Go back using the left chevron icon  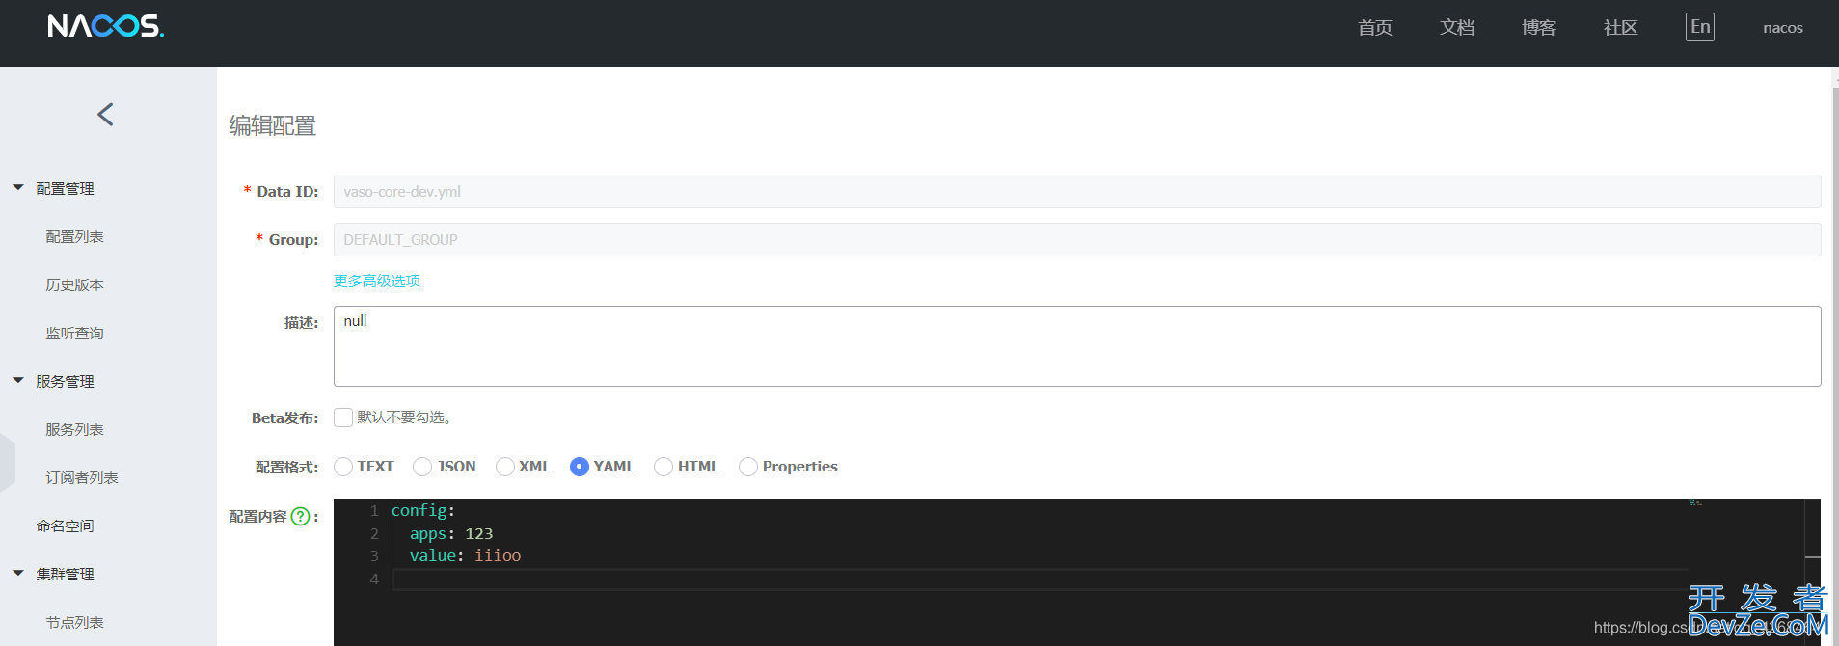[105, 115]
